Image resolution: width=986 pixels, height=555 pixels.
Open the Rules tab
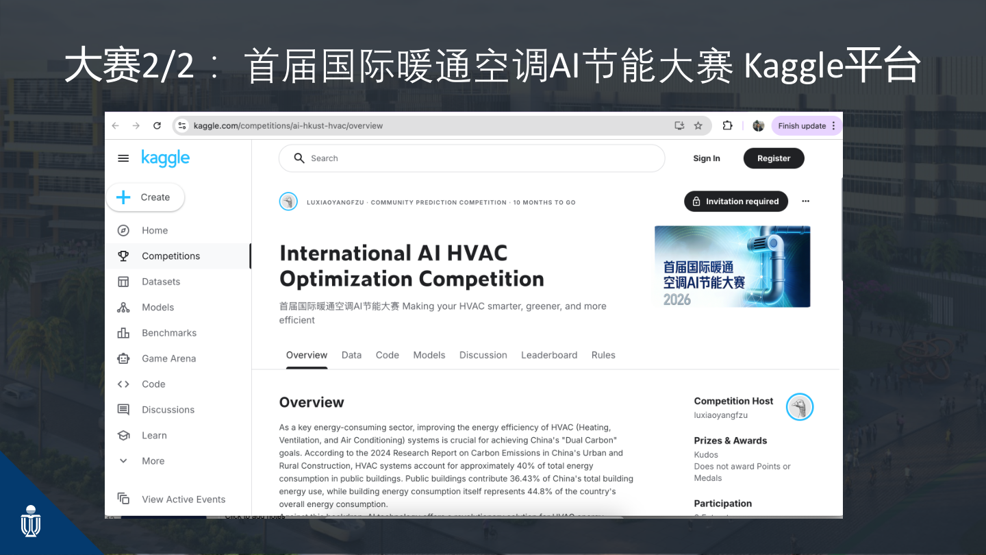point(603,355)
